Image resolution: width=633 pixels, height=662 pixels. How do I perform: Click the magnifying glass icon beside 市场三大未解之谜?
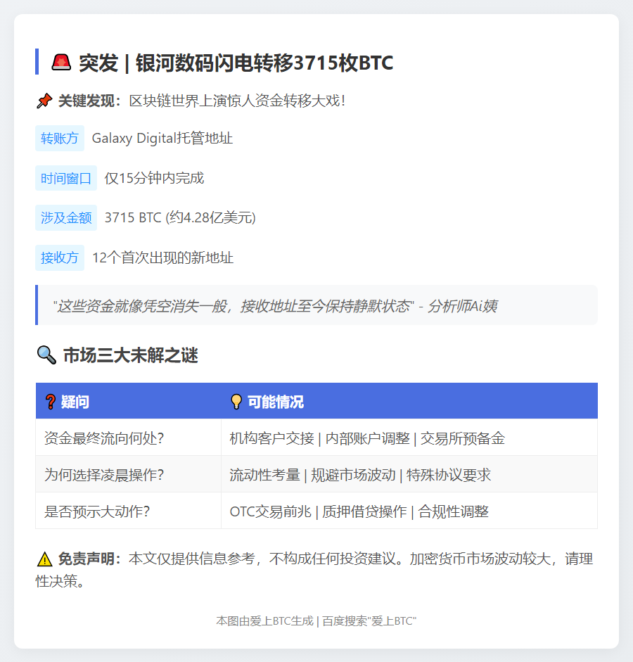tap(46, 355)
